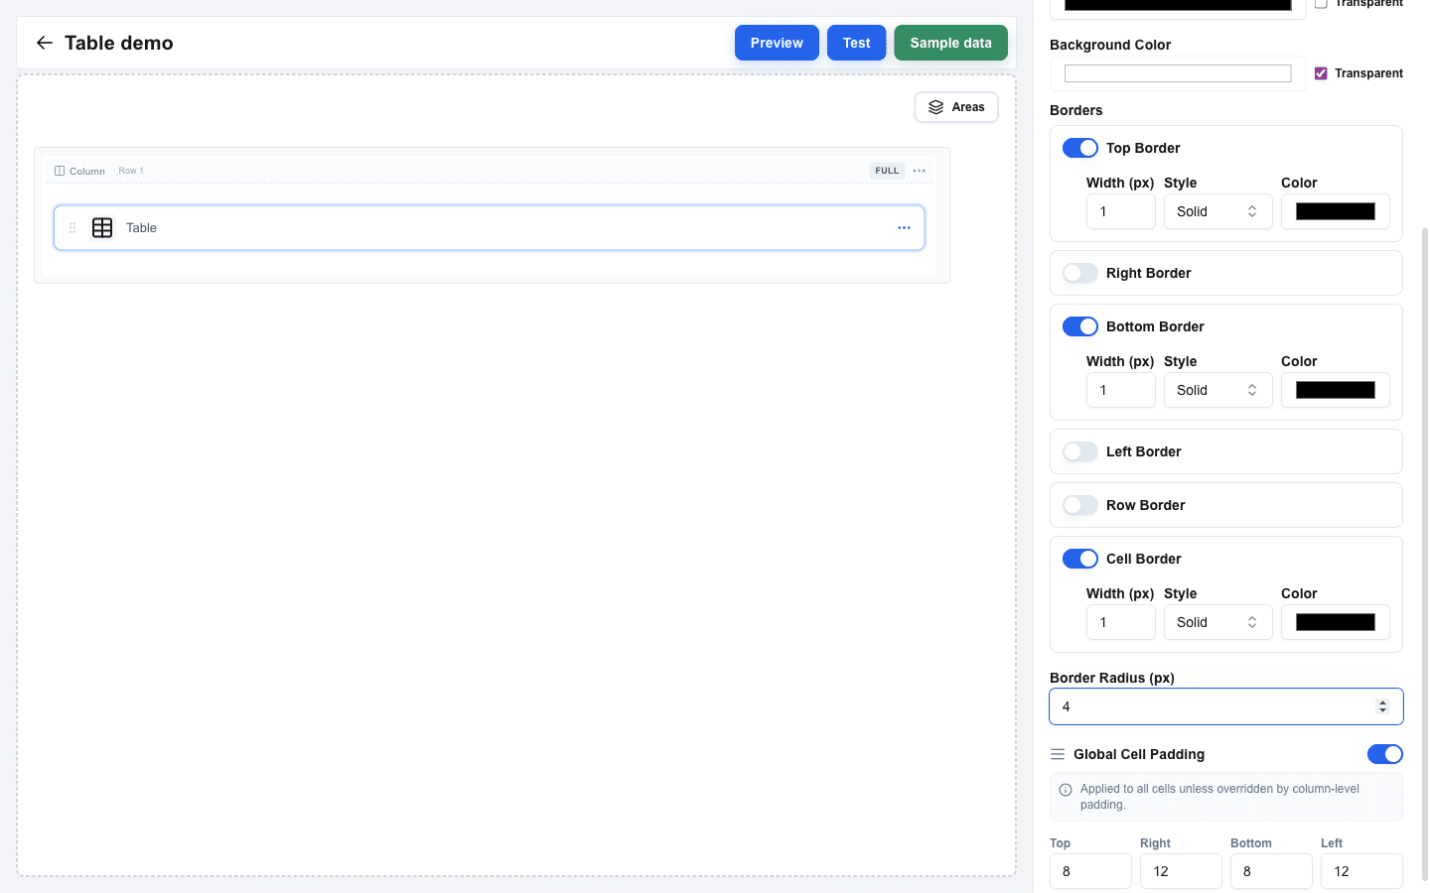Open the Row 1 column options ellipsis menu
Image resolution: width=1430 pixels, height=893 pixels.
(920, 171)
